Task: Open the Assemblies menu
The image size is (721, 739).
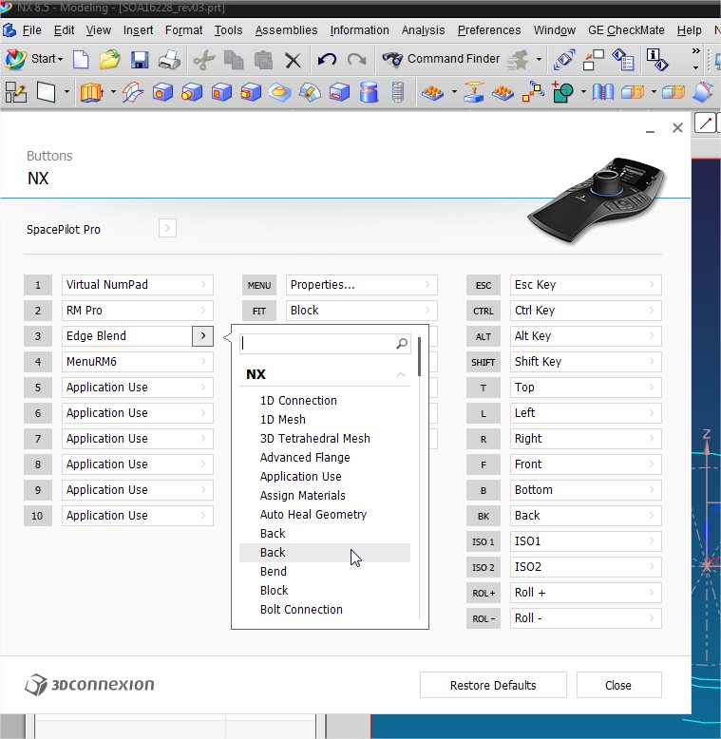Action: click(286, 30)
